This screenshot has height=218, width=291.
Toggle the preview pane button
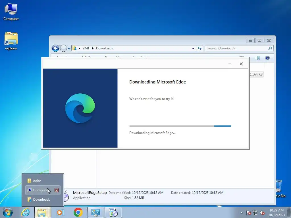click(257, 58)
